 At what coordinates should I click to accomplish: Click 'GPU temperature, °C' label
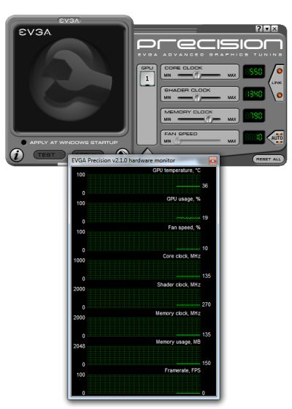coord(177,170)
